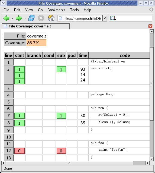
Task: Follow the sub count link on line 7
Action: [x=61, y=116]
